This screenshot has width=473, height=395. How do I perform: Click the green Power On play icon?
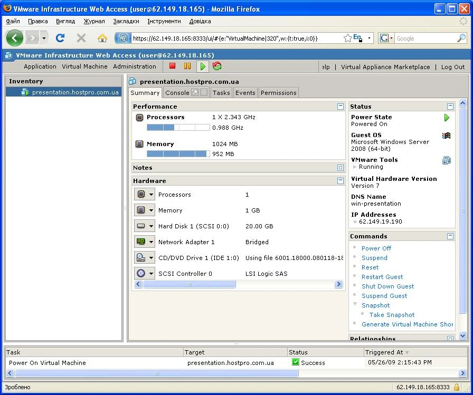tap(203, 66)
